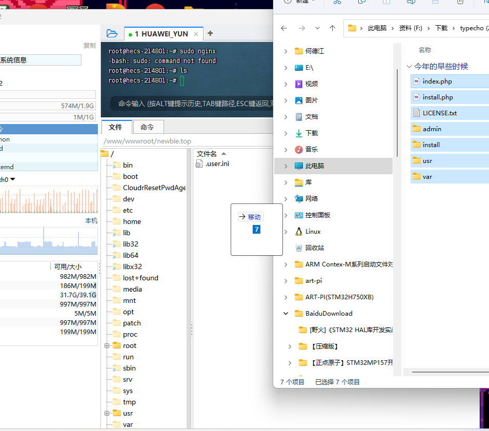
Task: Open 视频 in the navigation pane
Action: coord(306,84)
